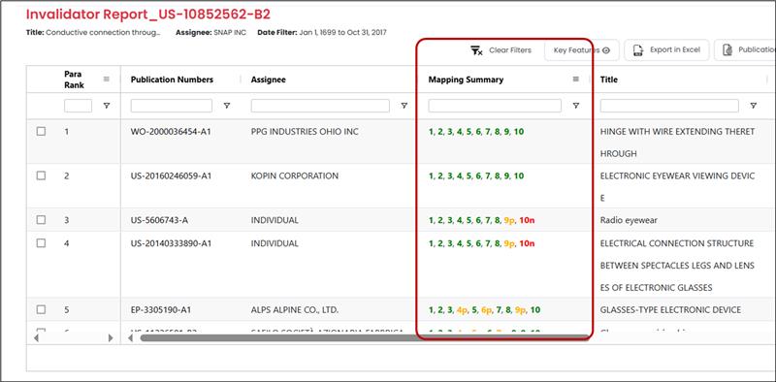Screen dimensions: 776x382
Task: Sort by the Title column header
Action: tap(609, 80)
